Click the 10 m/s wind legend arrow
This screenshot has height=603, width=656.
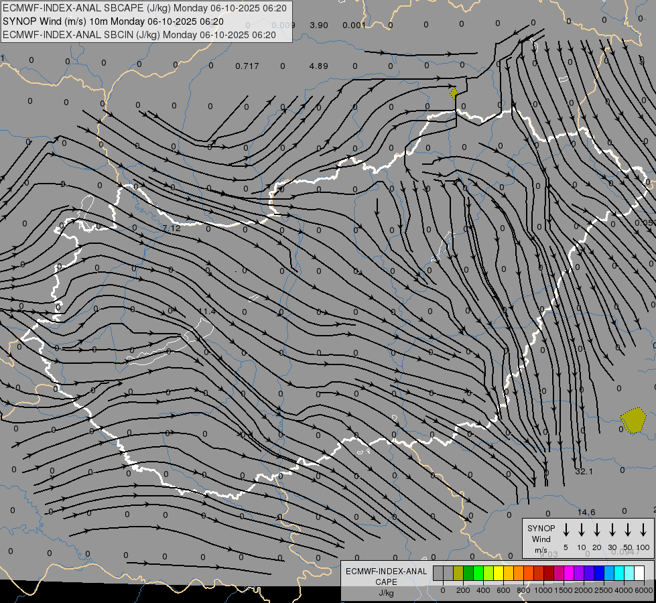coord(581,530)
